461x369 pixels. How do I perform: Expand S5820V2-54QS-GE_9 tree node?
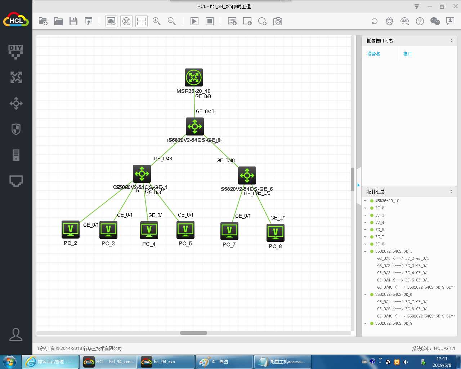coord(365,323)
